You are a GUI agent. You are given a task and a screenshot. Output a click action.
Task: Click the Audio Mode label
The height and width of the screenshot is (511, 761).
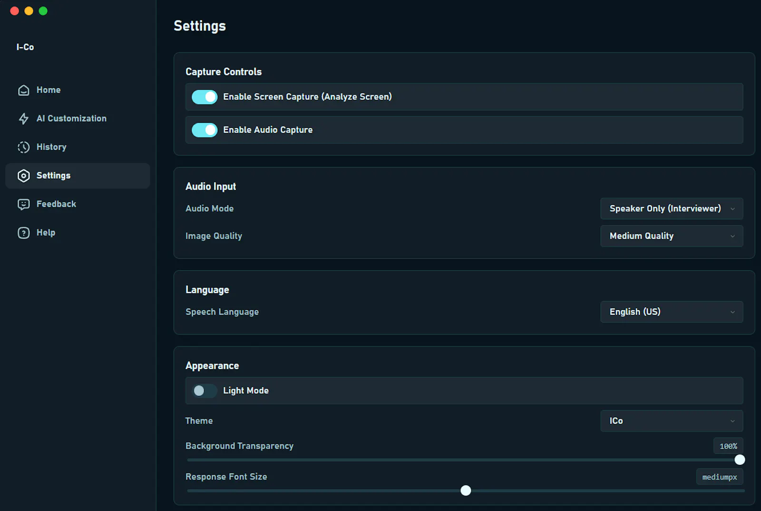(x=209, y=209)
